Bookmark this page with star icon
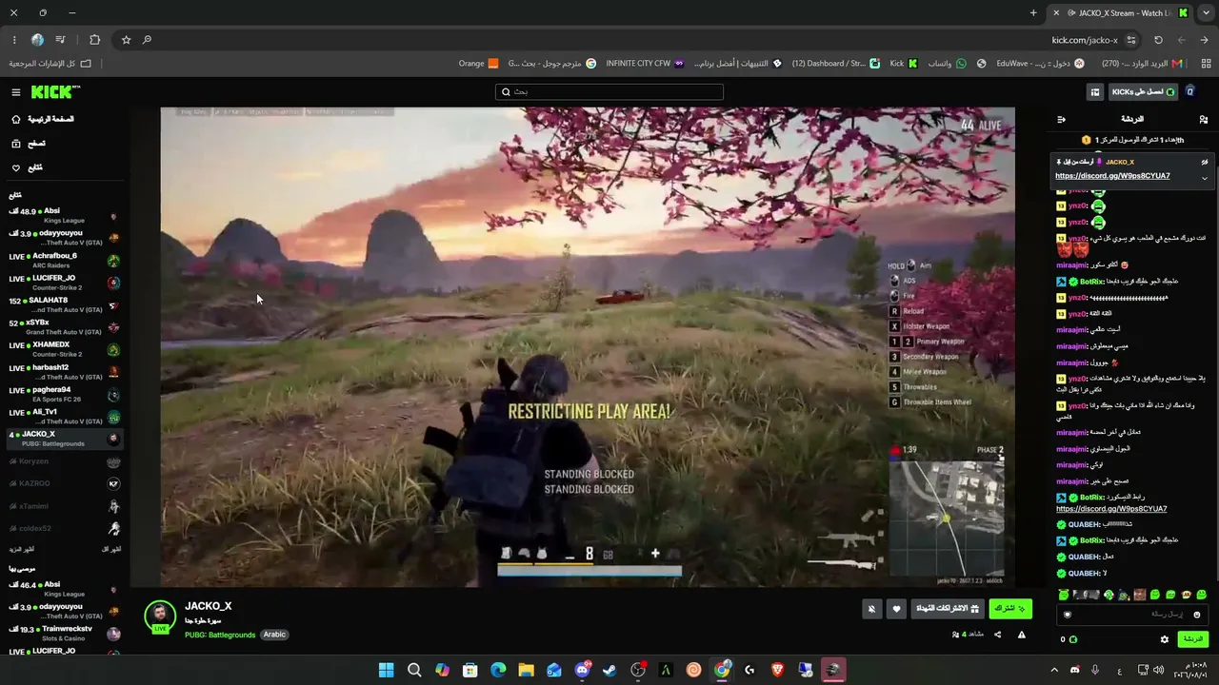 (x=126, y=40)
